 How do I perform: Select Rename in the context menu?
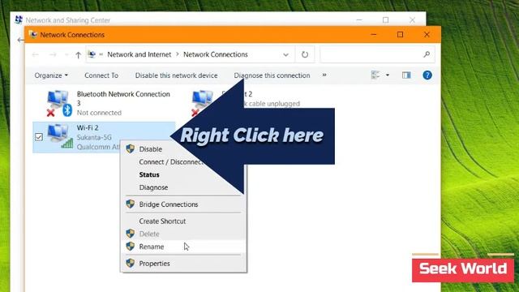click(x=152, y=247)
